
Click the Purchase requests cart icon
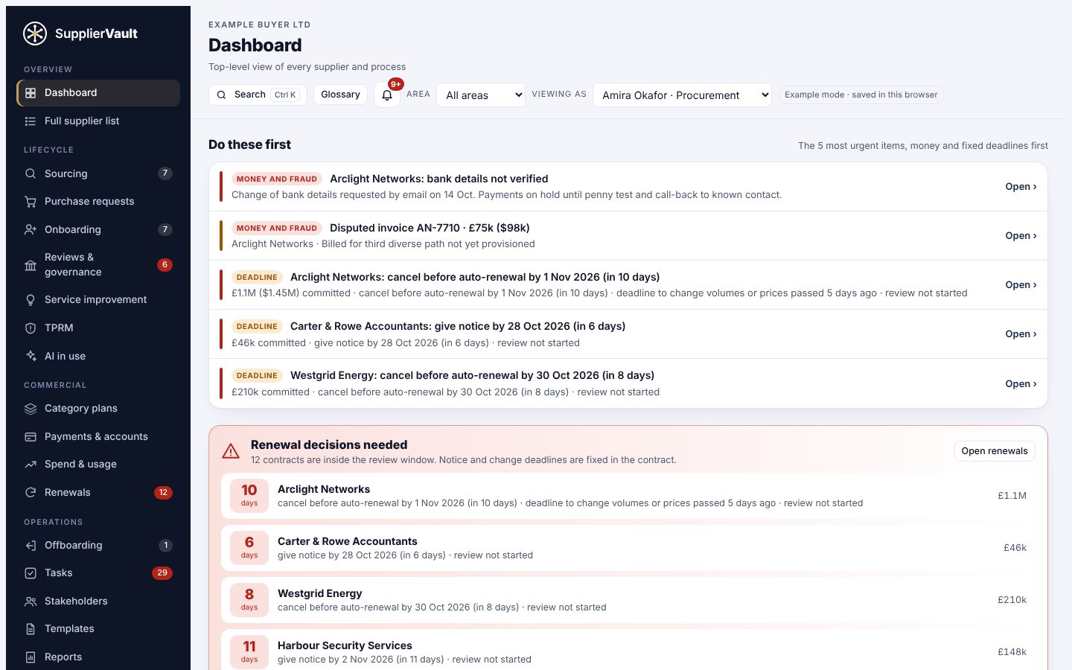tap(31, 202)
